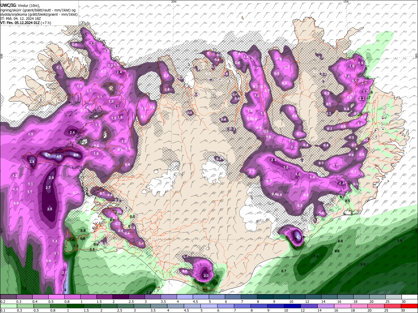Screen dimensions: 418x313
Task: Click the '3.5' label in the upper legend row
Action: pyautogui.click(x=163, y=302)
